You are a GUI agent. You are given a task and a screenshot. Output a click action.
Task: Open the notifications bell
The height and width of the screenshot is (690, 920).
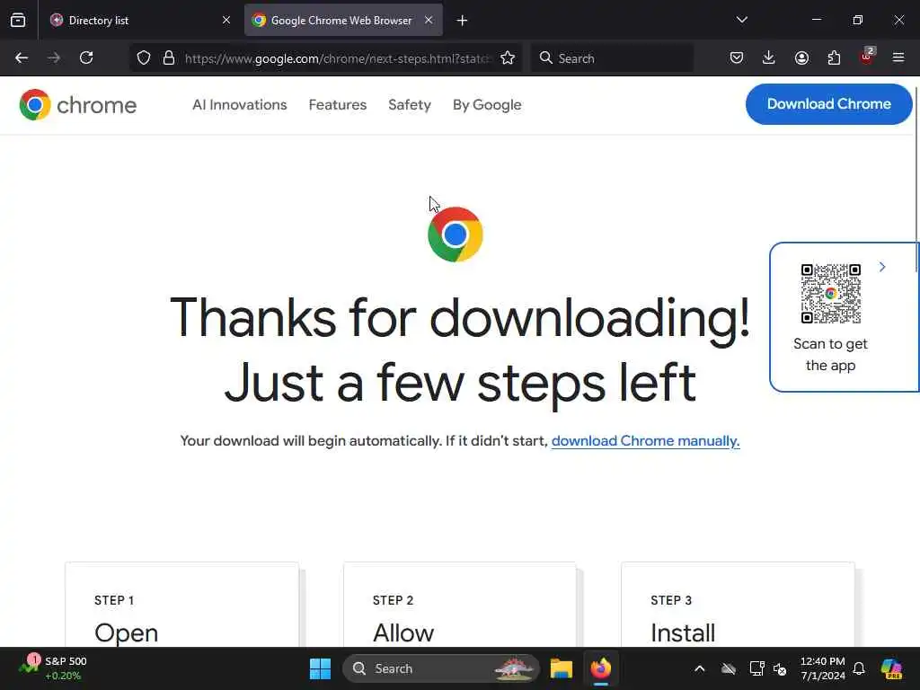tap(859, 668)
